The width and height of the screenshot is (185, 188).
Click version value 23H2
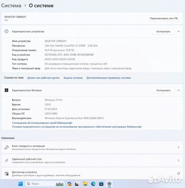click(48, 104)
